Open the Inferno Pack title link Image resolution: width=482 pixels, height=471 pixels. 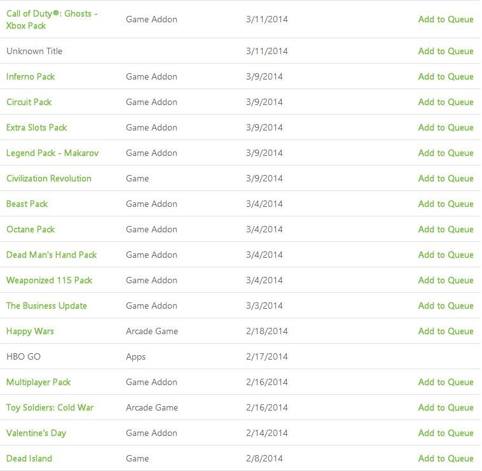pos(31,76)
